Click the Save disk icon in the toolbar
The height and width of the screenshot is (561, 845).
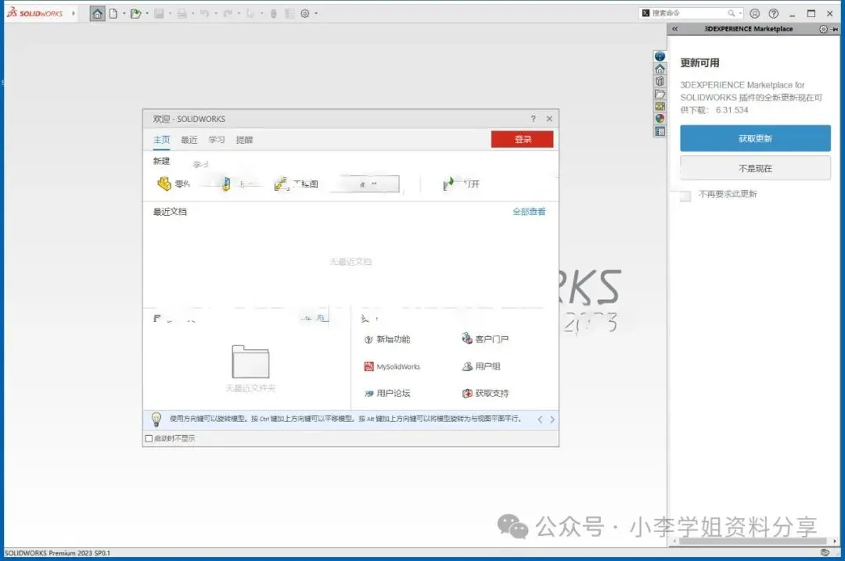(159, 13)
